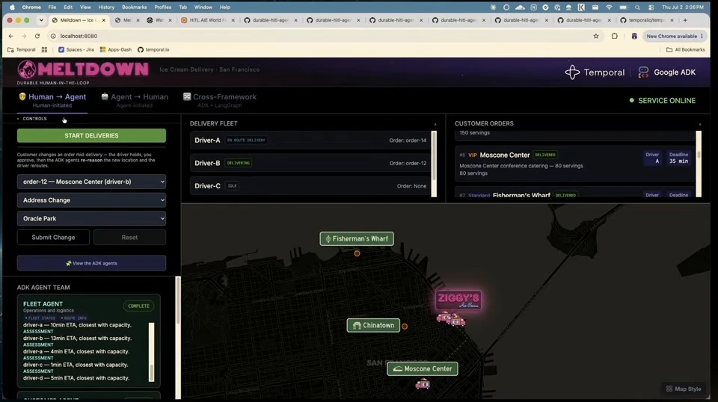Click View the ADK agents button
The height and width of the screenshot is (402, 718).
pos(91,264)
